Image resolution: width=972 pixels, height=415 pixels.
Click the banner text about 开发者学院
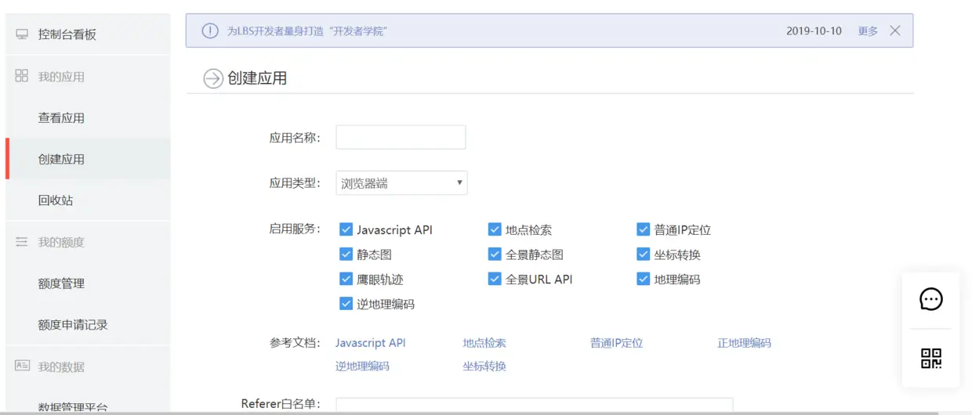(x=308, y=31)
